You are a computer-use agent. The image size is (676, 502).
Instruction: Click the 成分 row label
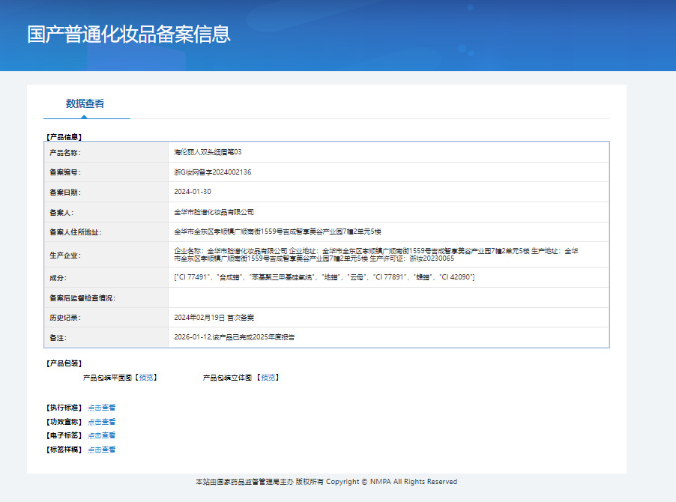pyautogui.click(x=58, y=278)
